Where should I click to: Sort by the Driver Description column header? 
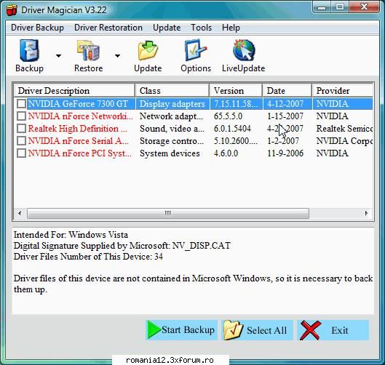[74, 91]
